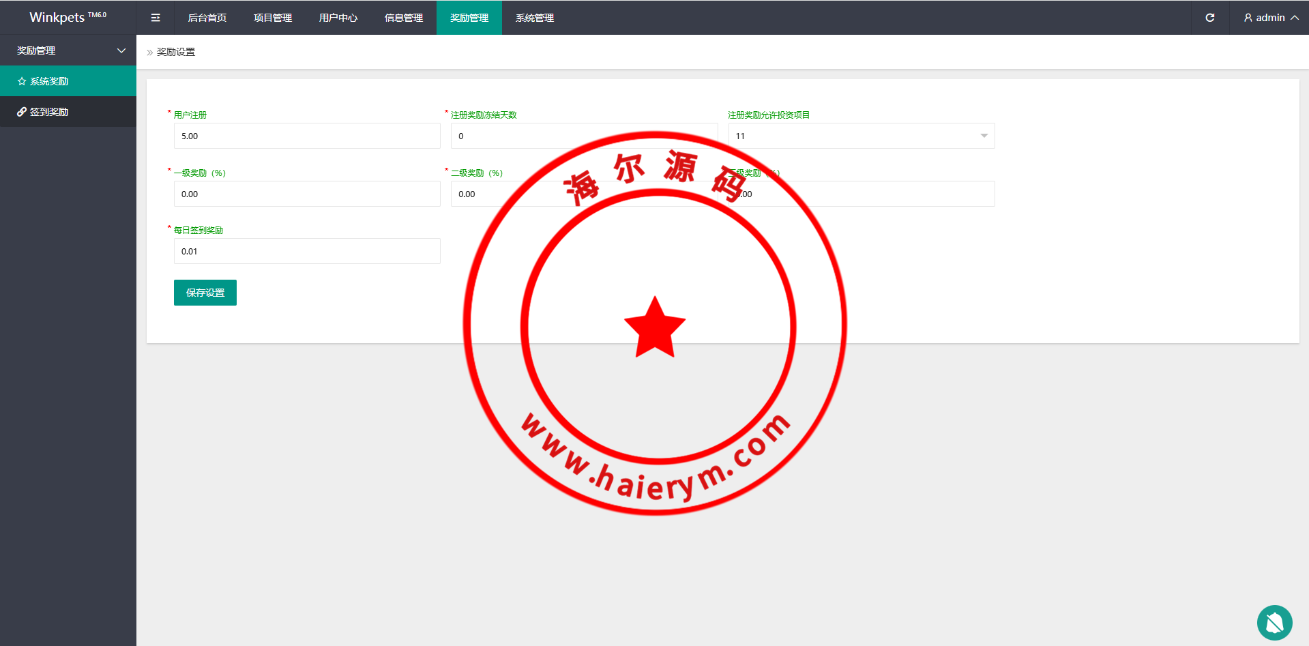Click the 每日签到奖励 input field
1309x646 pixels.
pos(307,251)
